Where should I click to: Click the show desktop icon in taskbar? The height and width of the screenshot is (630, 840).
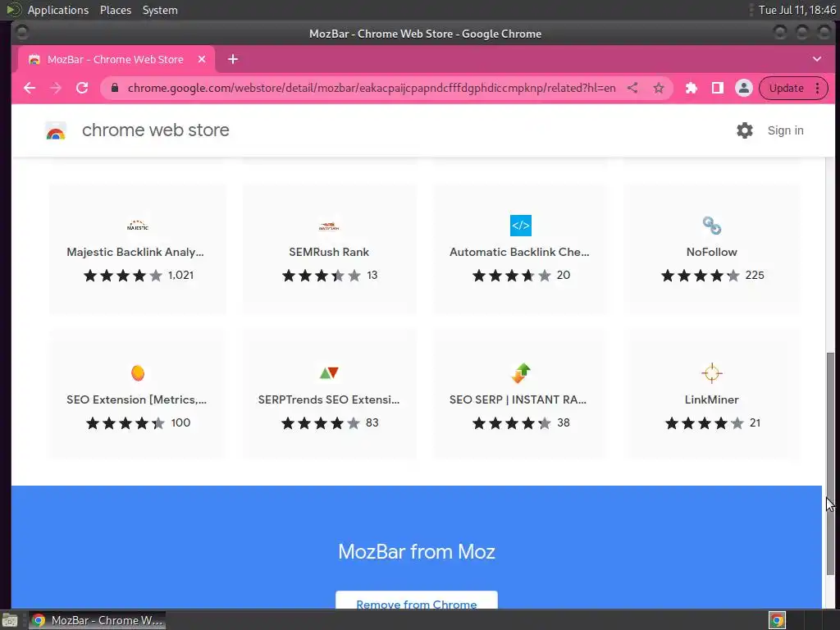tap(10, 620)
